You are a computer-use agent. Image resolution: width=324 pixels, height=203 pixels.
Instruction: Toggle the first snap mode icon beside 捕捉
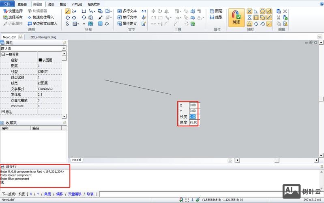(249, 11)
